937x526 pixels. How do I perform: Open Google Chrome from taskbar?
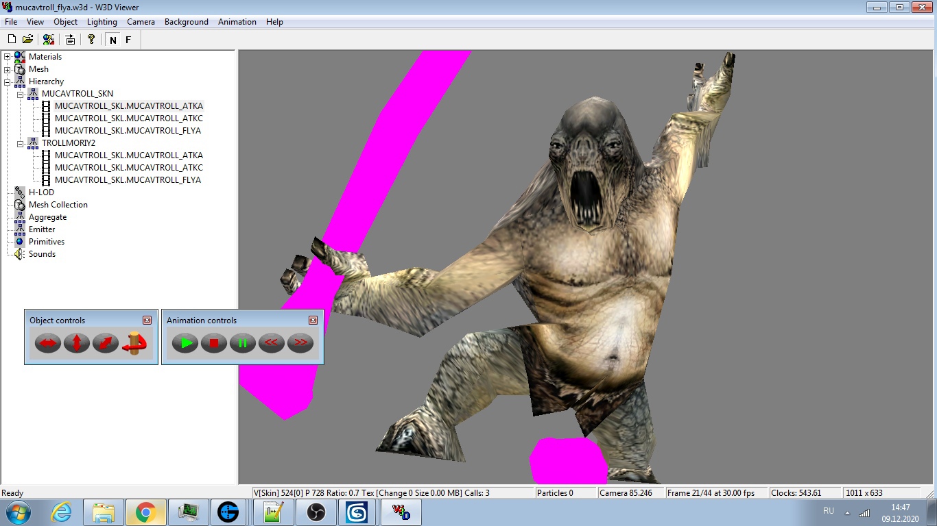click(145, 512)
